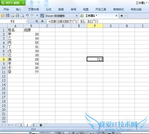Open the 开始 ribbon tab
This screenshot has width=149, height=134.
click(x=6, y=10)
